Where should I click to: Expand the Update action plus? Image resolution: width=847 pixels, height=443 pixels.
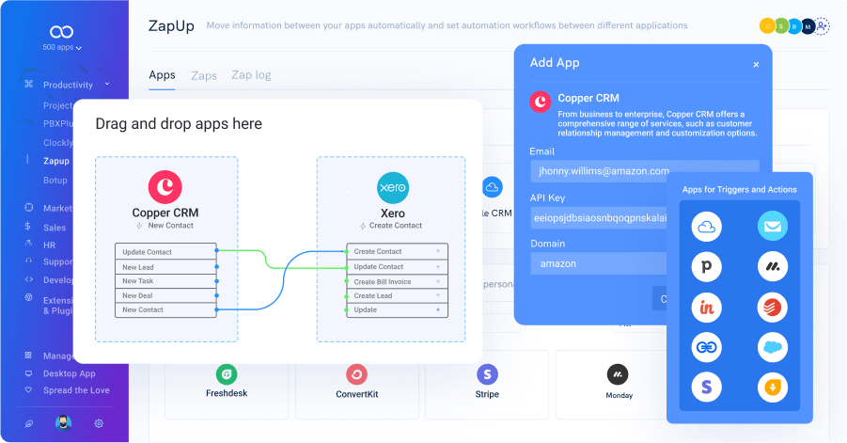(438, 309)
